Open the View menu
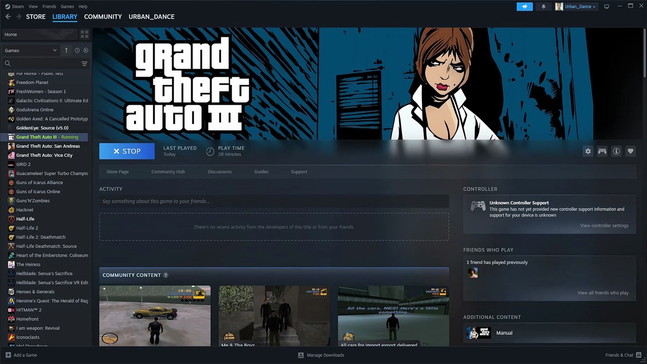 33,7
